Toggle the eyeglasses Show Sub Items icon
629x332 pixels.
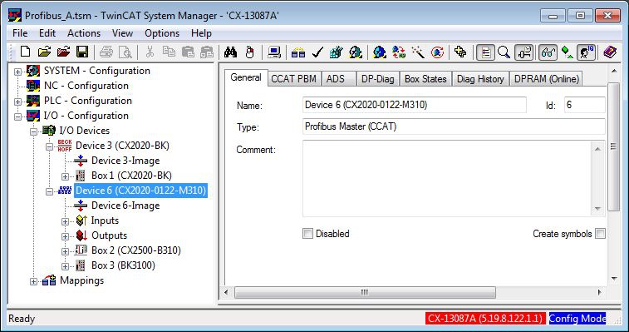(x=548, y=52)
